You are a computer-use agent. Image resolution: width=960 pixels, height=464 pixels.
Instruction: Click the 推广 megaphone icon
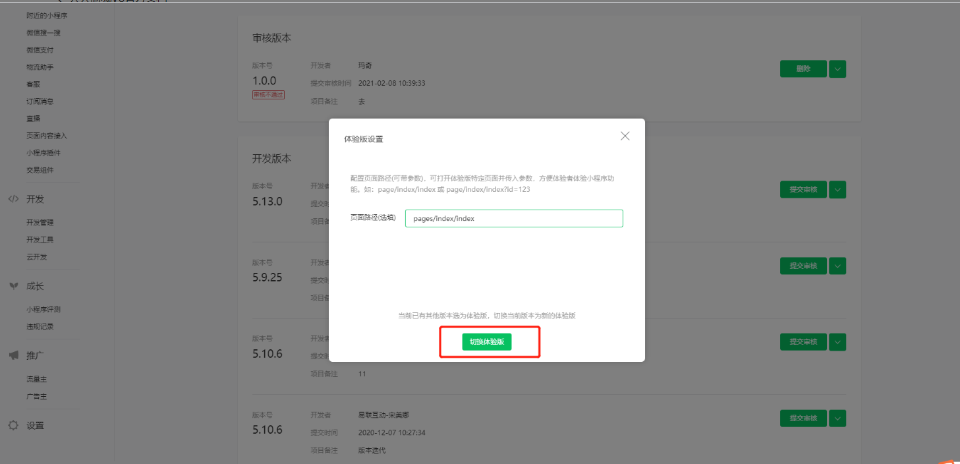click(13, 355)
